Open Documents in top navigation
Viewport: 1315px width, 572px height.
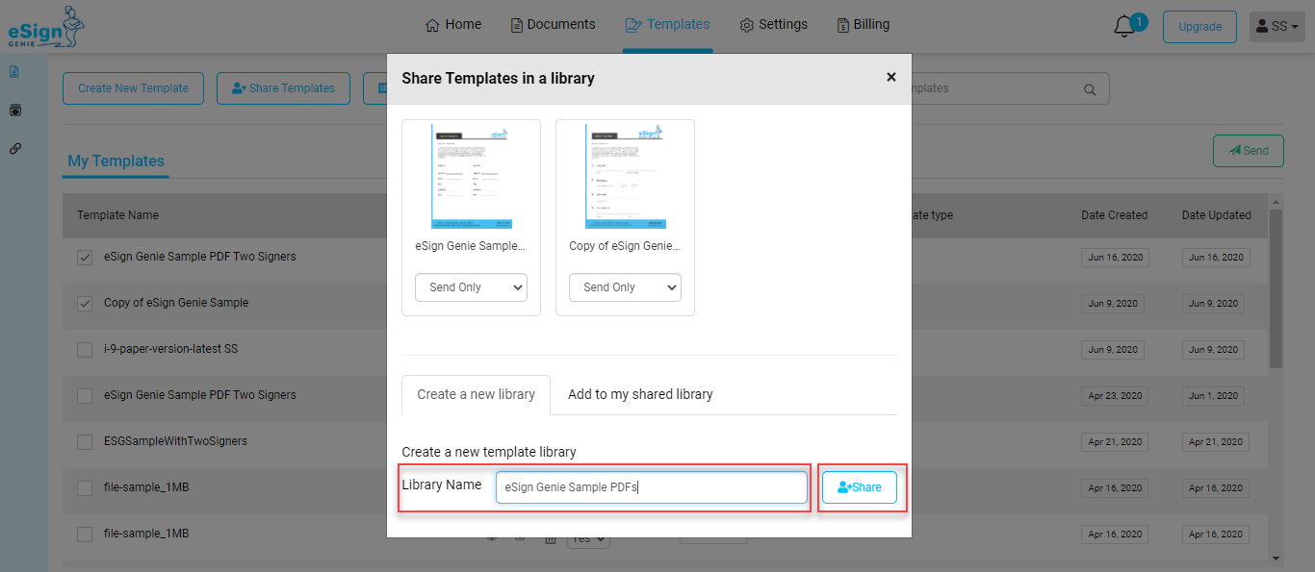point(553,25)
